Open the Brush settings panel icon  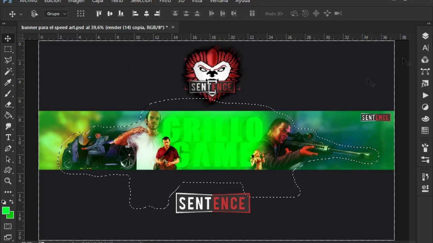tap(425, 160)
